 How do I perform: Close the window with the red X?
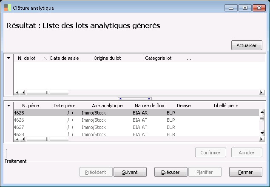[x=259, y=8]
